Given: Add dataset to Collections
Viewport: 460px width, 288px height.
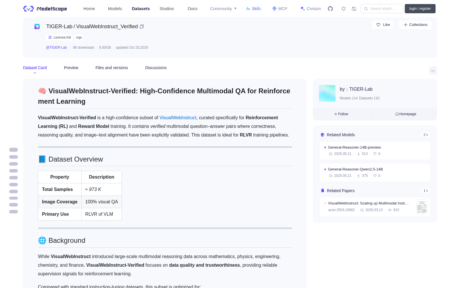Looking at the screenshot, I should 415,25.
